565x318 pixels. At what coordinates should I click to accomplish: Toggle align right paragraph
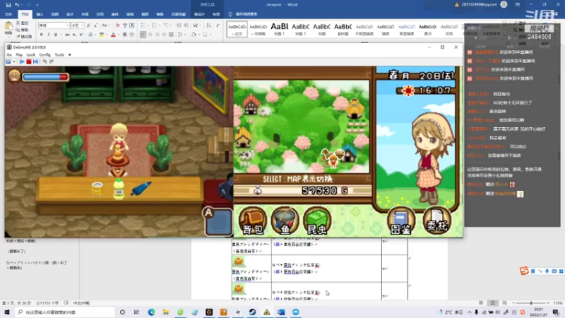(x=157, y=35)
